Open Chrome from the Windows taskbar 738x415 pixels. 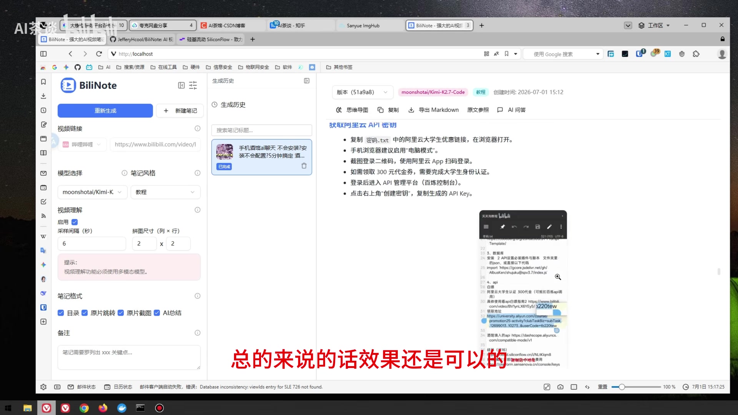[84, 408]
